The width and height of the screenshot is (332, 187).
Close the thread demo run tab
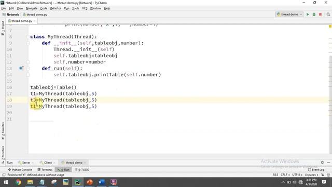click(85, 163)
